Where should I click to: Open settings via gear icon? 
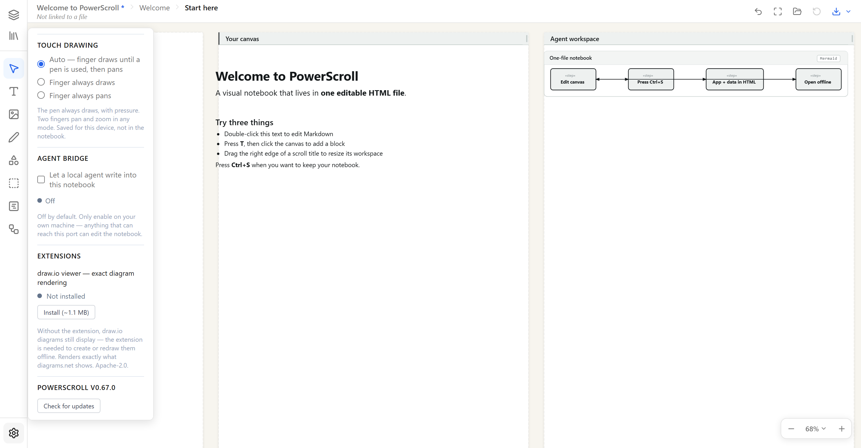click(x=14, y=433)
